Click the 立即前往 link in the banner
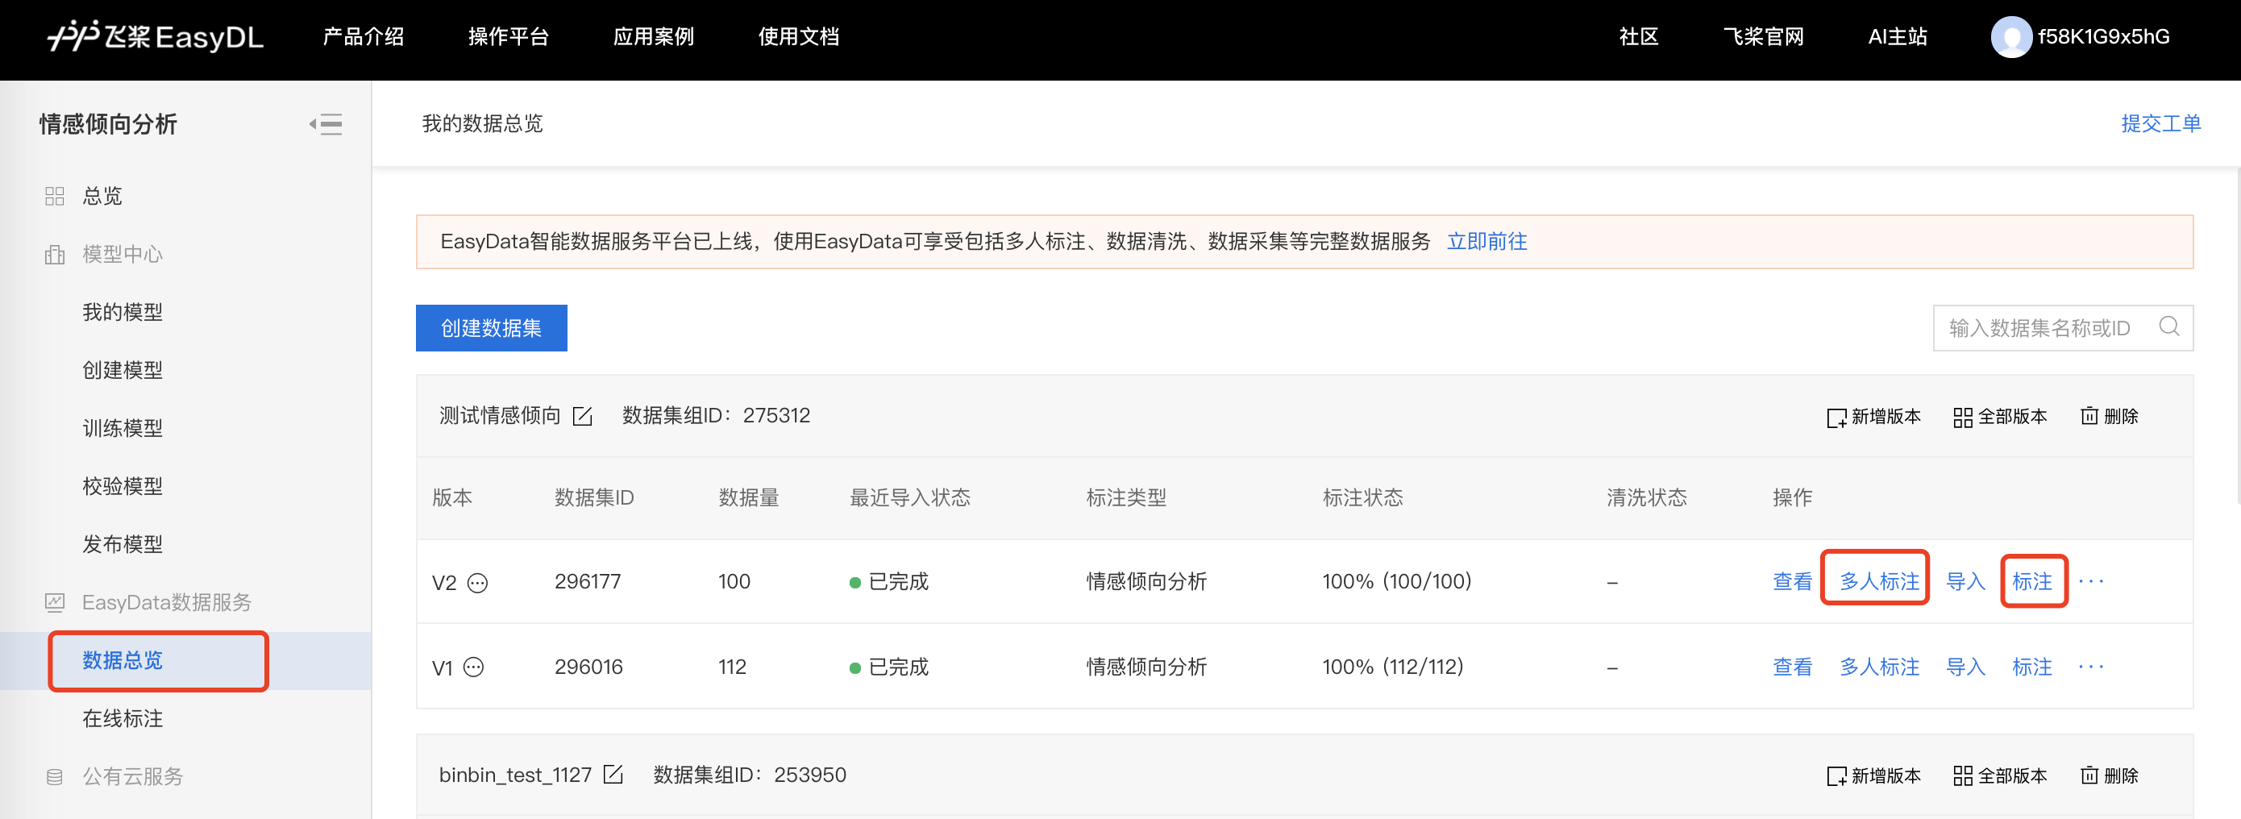 coord(1486,242)
